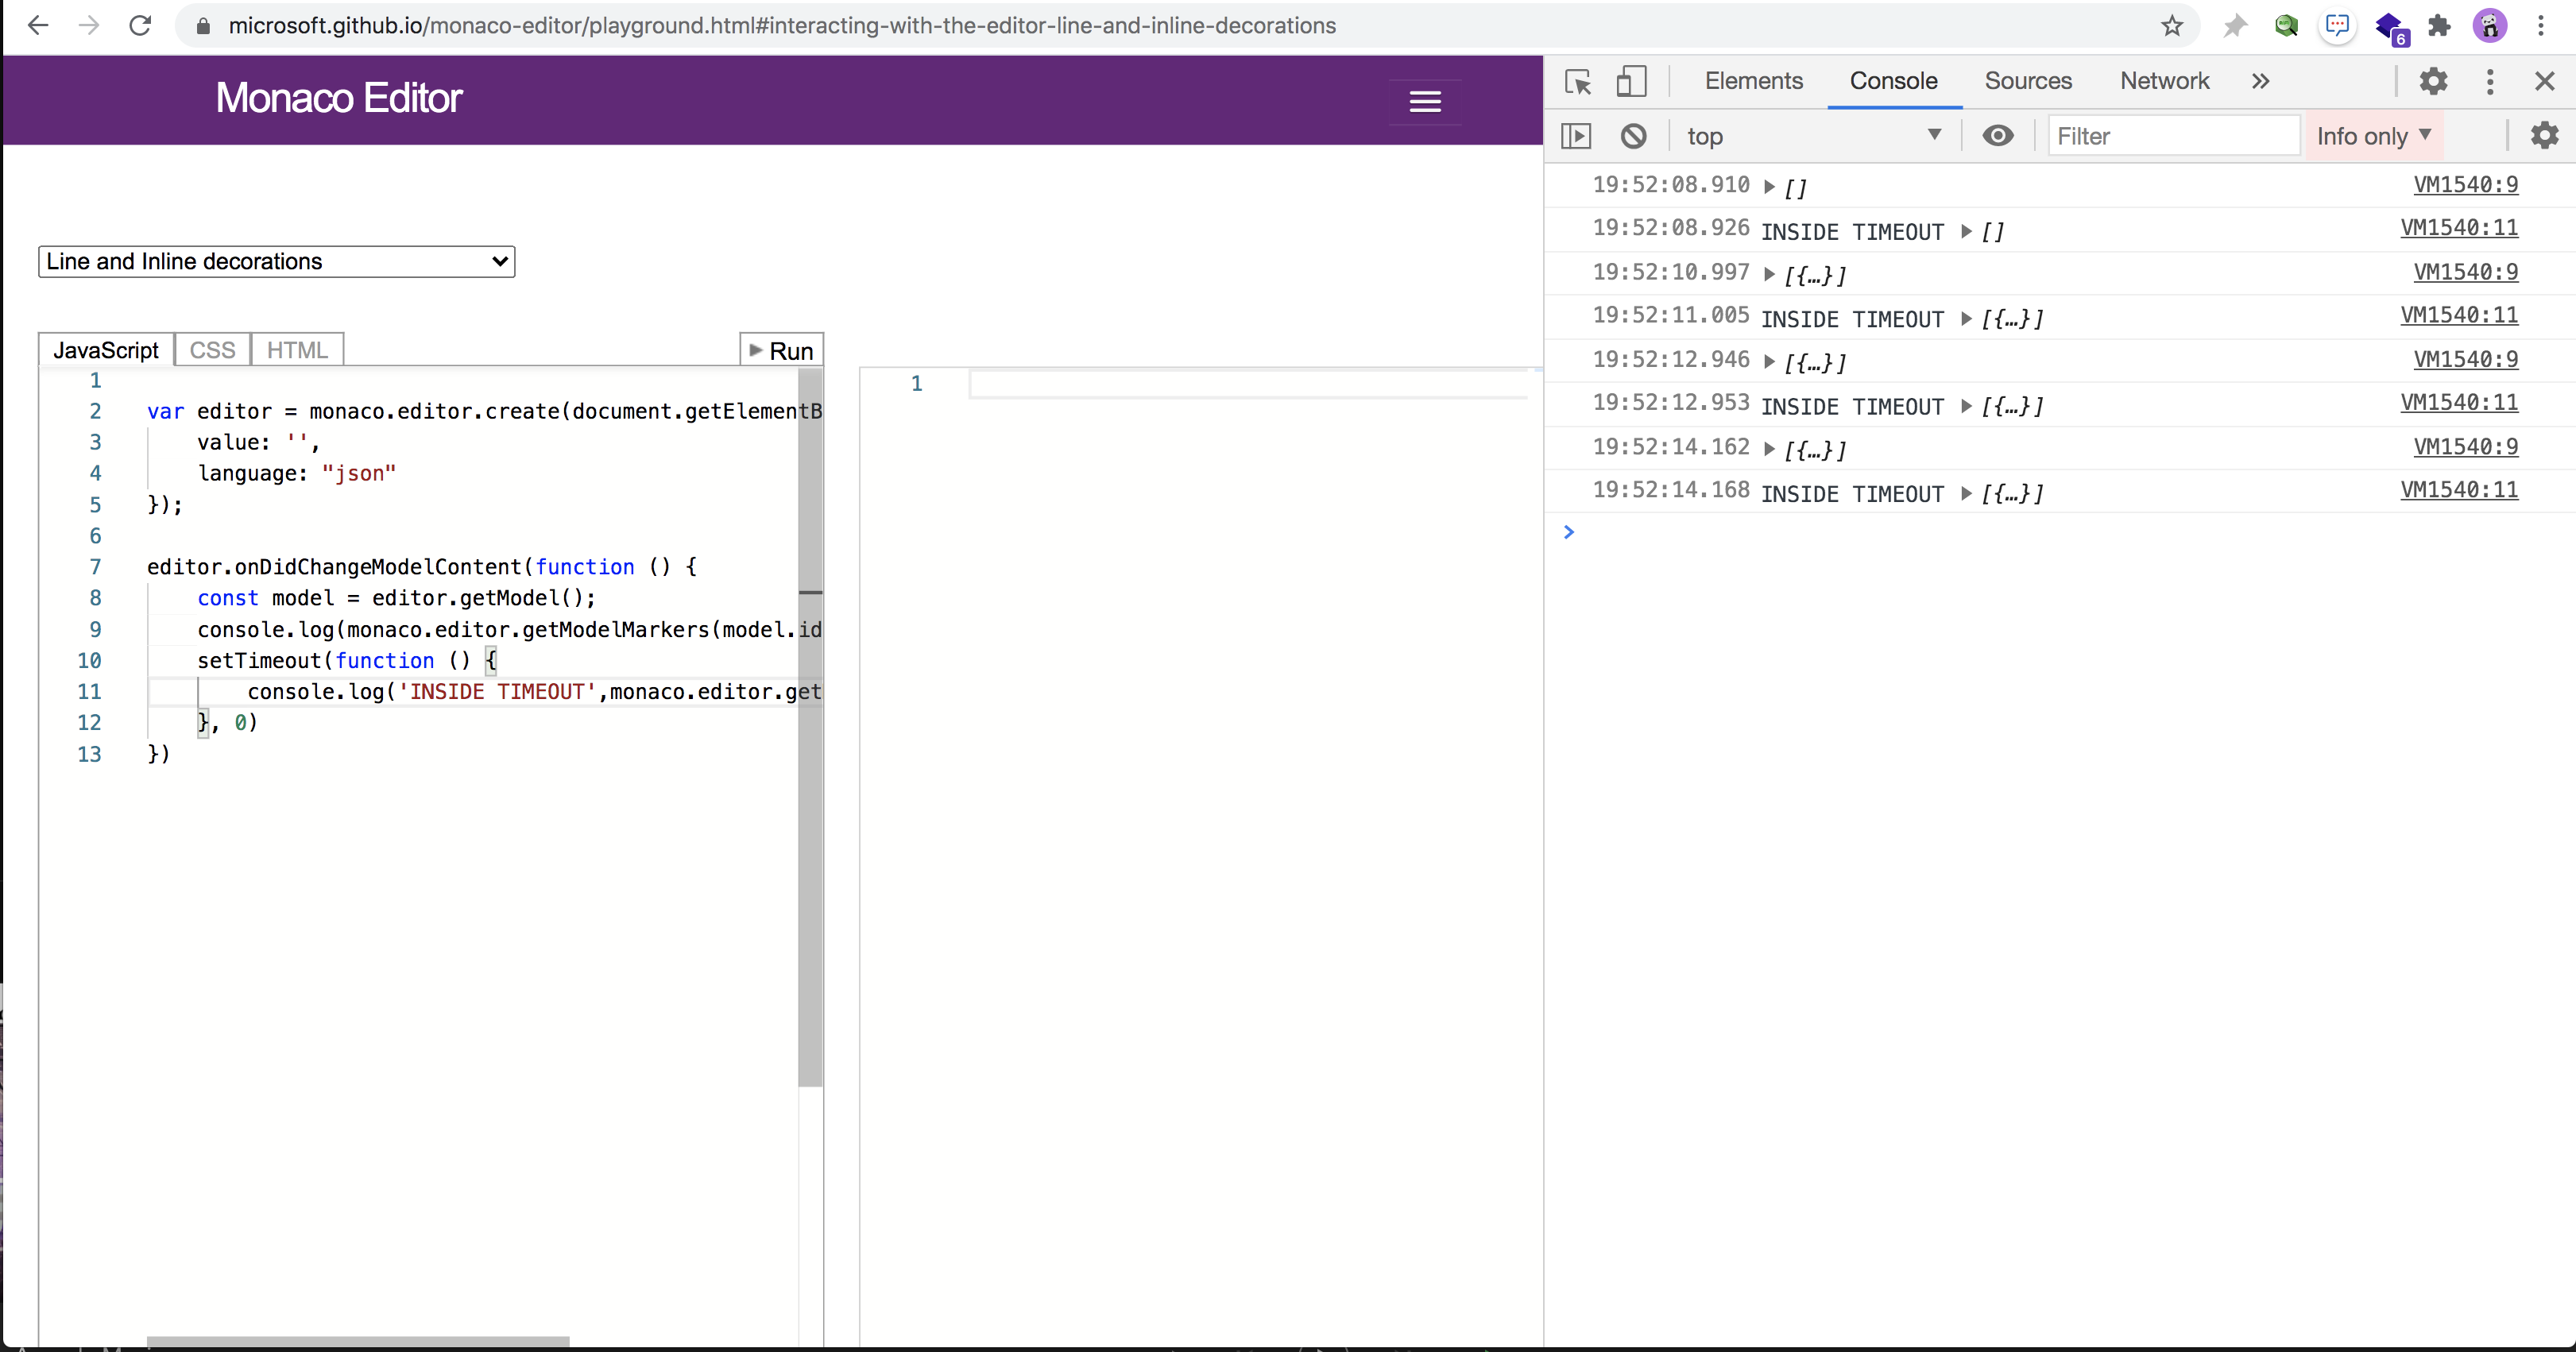Select the inspect element cursor tool
Screen dimensions: 2576x1352
1577,81
